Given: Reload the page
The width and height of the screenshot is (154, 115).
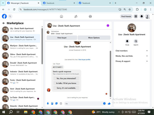Looking at the screenshot, I should coord(14,10).
